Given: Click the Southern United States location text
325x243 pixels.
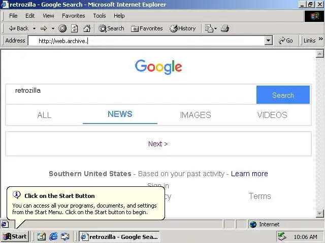Looking at the screenshot, I should (x=90, y=174).
